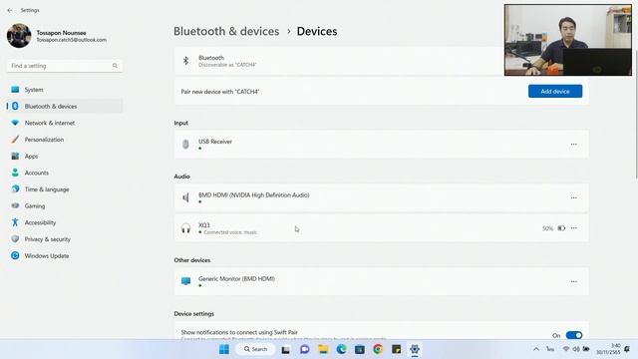Open Time & language settings

pos(65,189)
